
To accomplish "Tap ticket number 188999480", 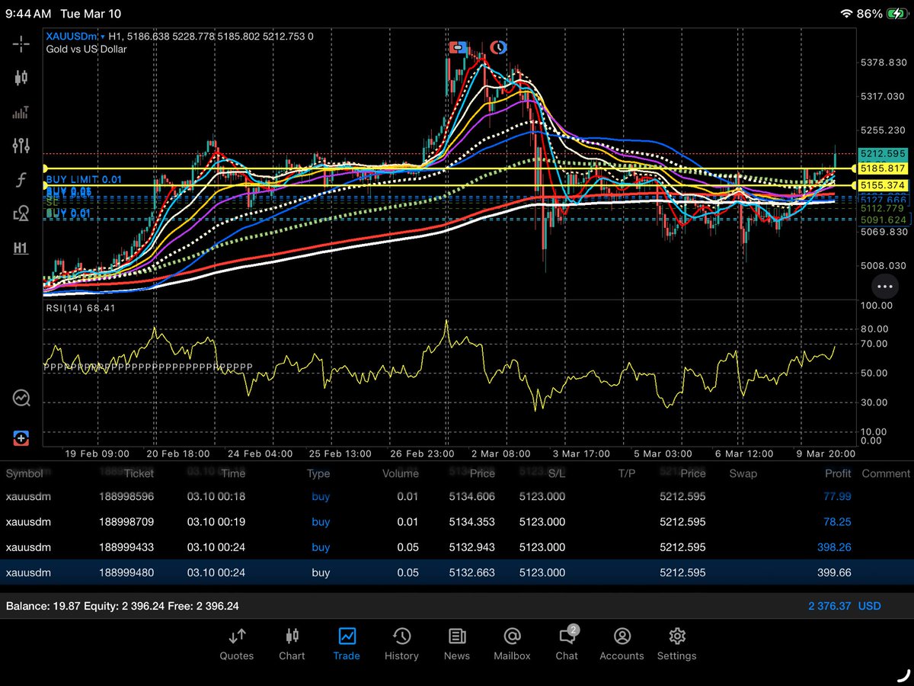I will (127, 572).
